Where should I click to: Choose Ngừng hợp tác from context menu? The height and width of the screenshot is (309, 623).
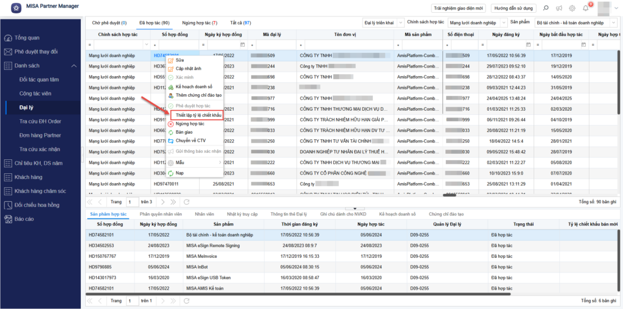(x=189, y=123)
